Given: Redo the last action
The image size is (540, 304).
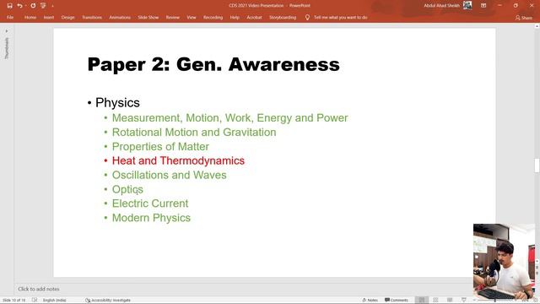Looking at the screenshot, I should 33,6.
